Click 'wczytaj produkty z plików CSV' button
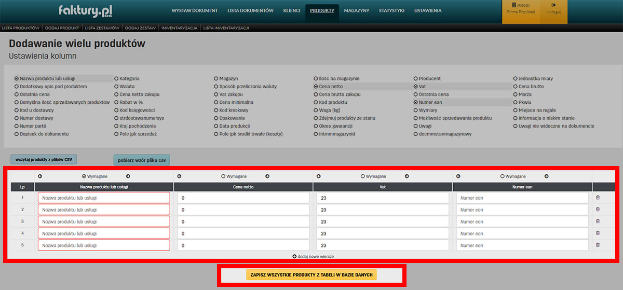Screen dimensions: 623x290 [x=44, y=159]
